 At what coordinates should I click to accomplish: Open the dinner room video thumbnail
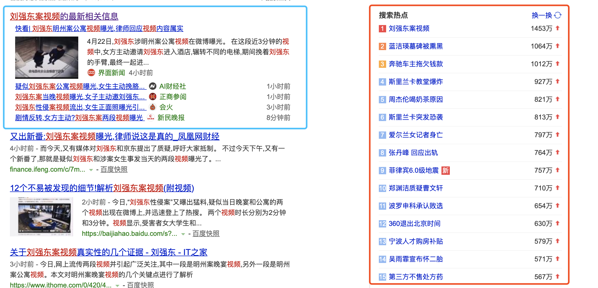[x=41, y=217]
